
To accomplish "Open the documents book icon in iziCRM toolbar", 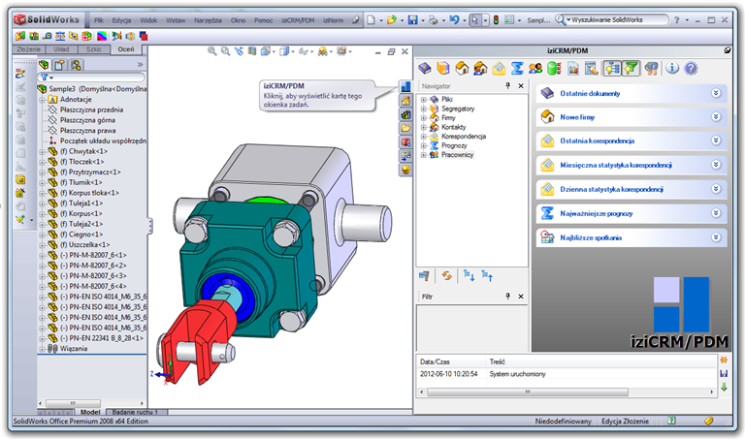I will [425, 69].
